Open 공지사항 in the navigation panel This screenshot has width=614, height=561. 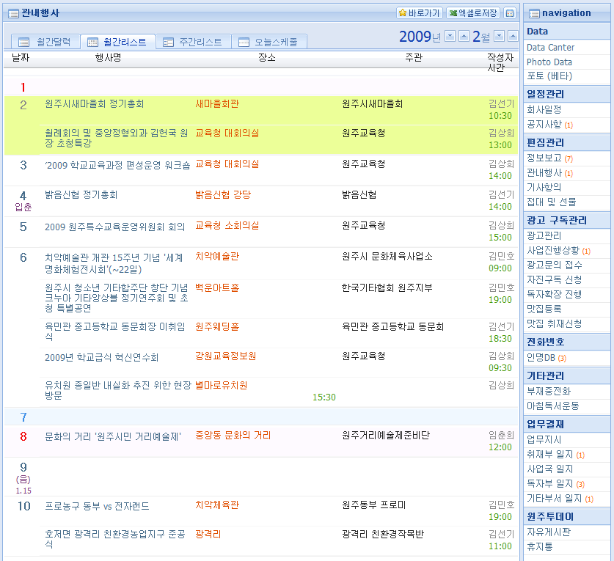(x=544, y=125)
